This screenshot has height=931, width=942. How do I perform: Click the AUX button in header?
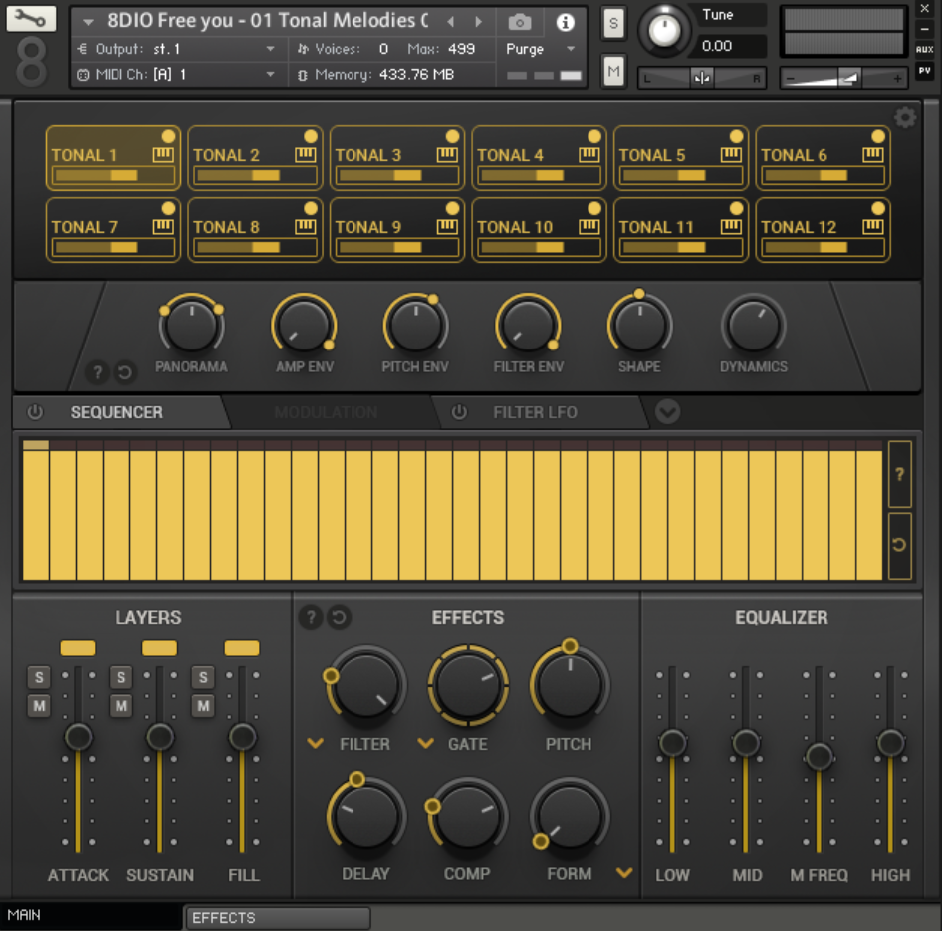(925, 49)
